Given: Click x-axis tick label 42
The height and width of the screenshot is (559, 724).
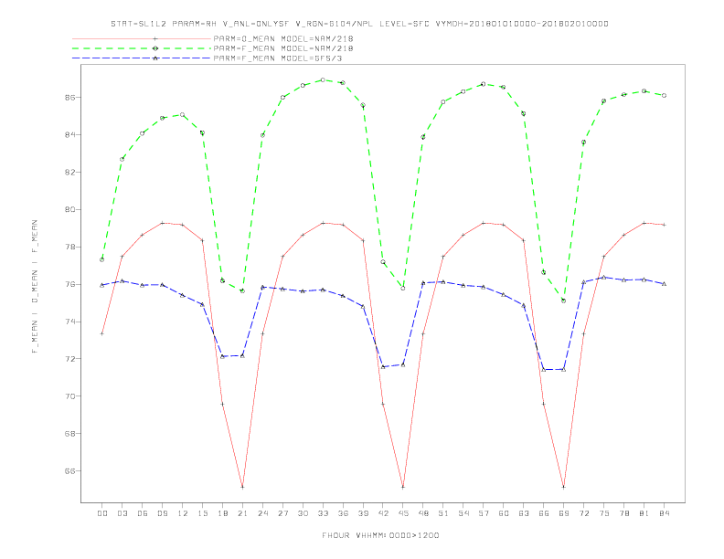Looking at the screenshot, I should [383, 513].
